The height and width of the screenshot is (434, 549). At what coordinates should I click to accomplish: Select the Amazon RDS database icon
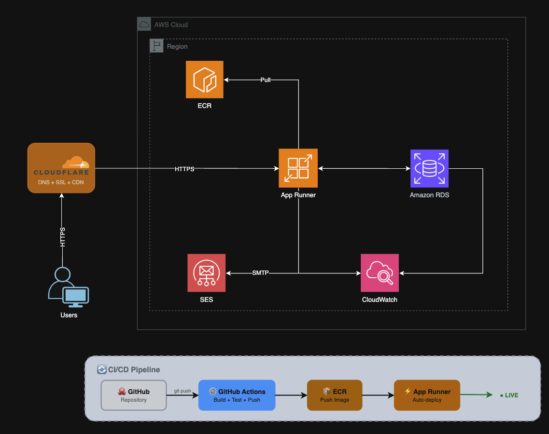coord(429,168)
